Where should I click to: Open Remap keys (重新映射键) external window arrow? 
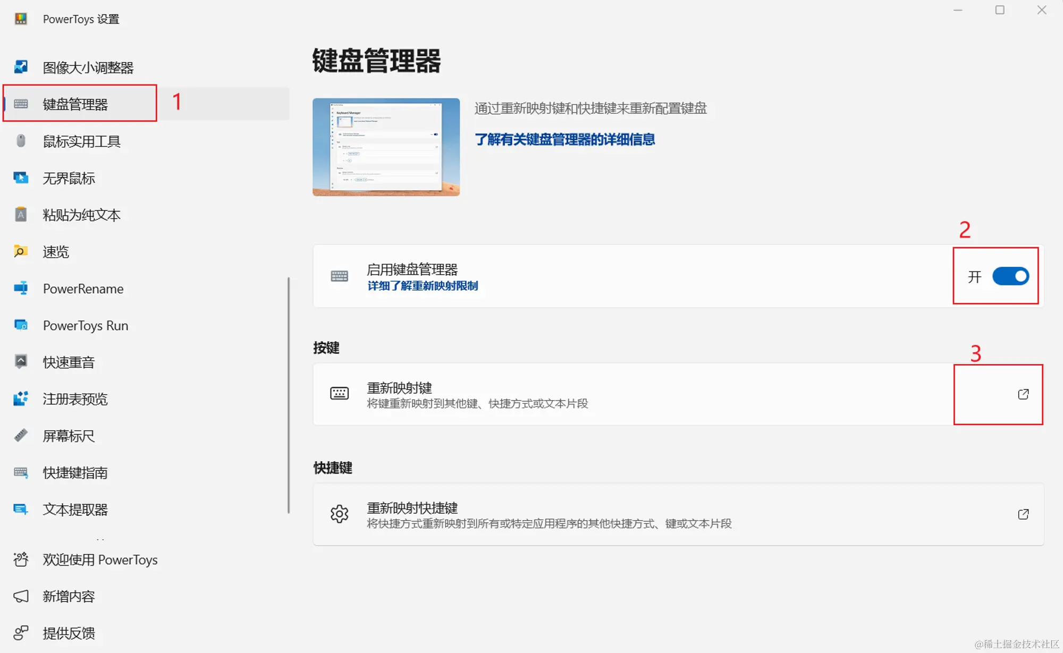(x=1023, y=394)
